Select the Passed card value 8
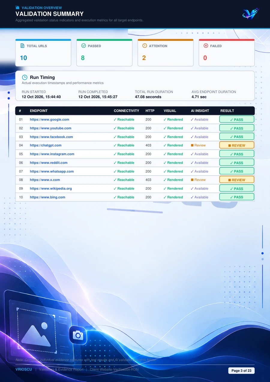The height and width of the screenshot is (382, 270). (x=83, y=58)
